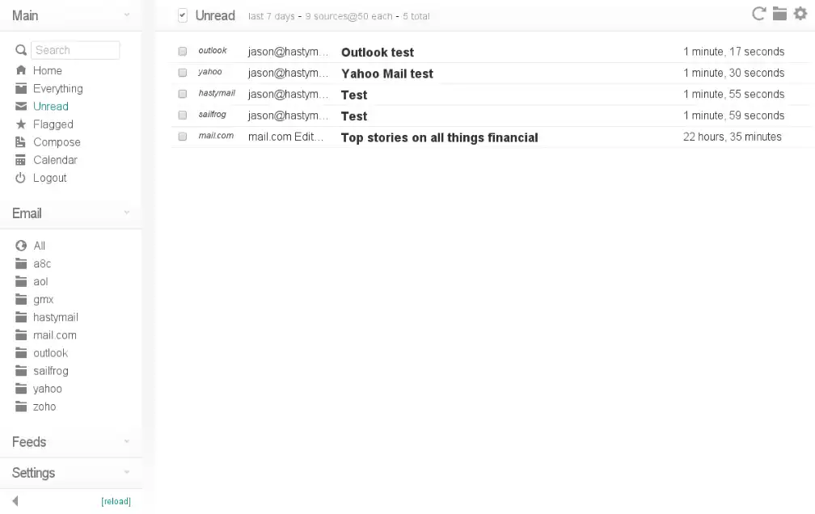Click the Calendar icon in the sidebar
Image resolution: width=815 pixels, height=514 pixels.
[x=21, y=160]
